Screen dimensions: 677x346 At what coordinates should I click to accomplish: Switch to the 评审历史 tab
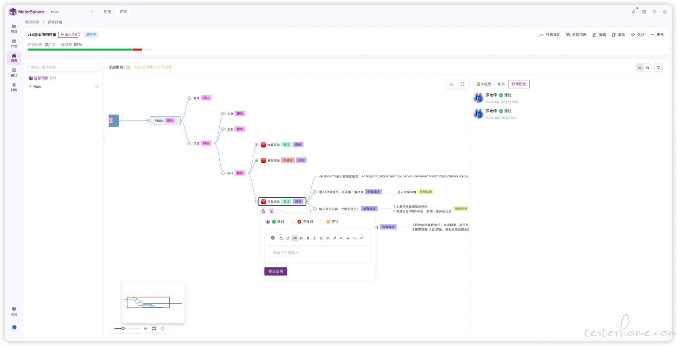tap(519, 84)
